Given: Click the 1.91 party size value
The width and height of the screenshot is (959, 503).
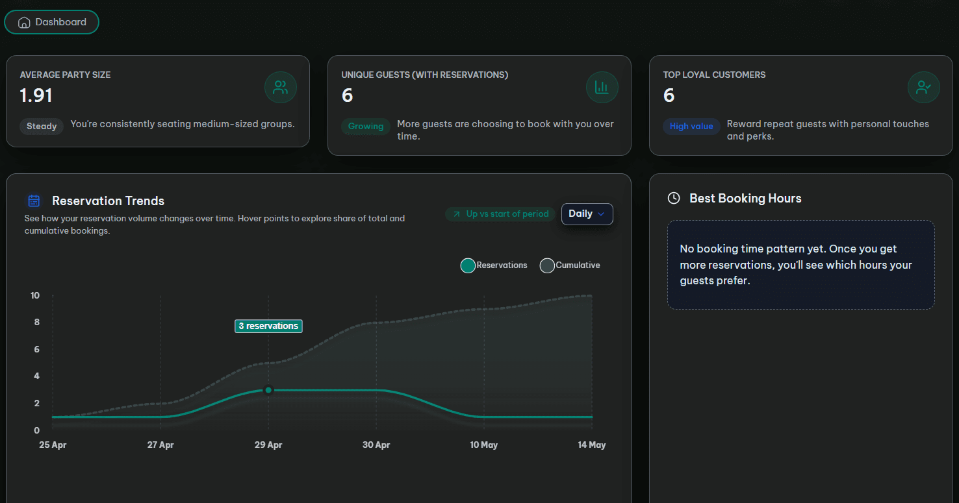Looking at the screenshot, I should pos(36,96).
